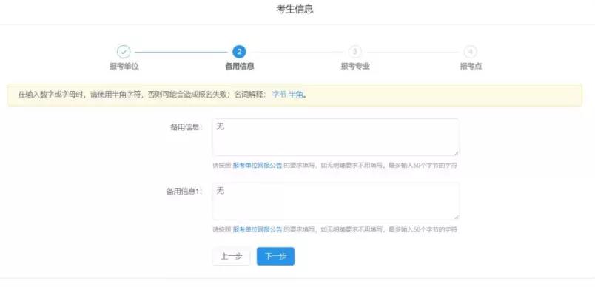Go back with the 上一步 button
Viewport: 595px width, 287px height.
click(232, 256)
